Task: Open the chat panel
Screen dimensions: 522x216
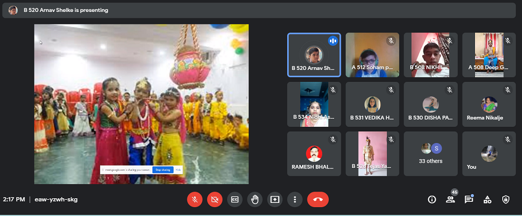Action: 469,199
